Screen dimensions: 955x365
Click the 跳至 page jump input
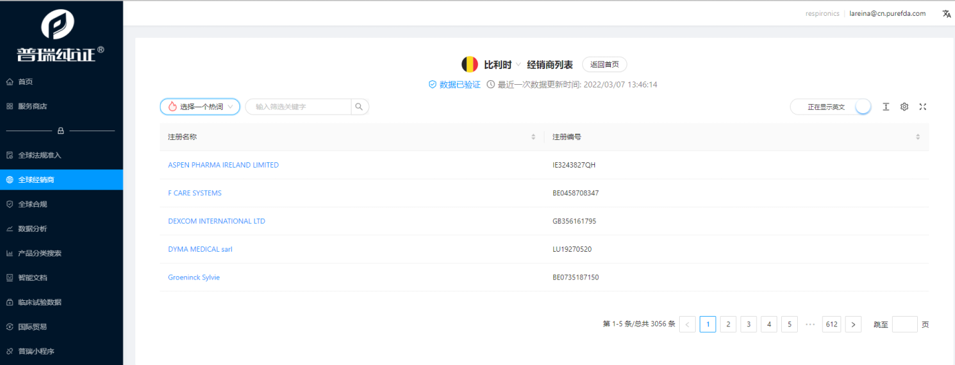pos(905,324)
